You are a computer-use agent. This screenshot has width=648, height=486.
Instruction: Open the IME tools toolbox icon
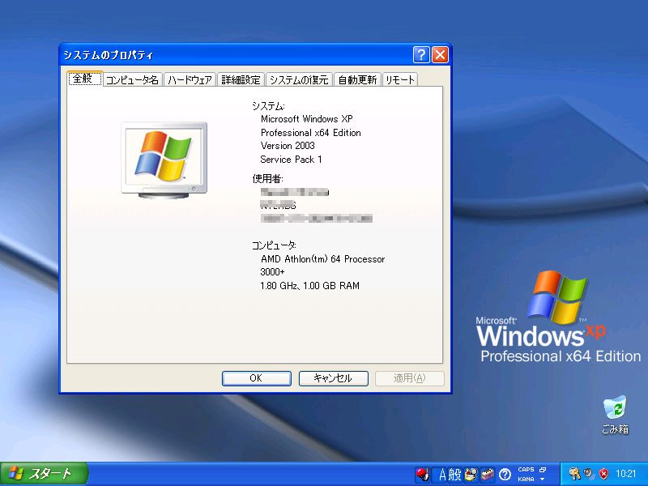pos(488,475)
